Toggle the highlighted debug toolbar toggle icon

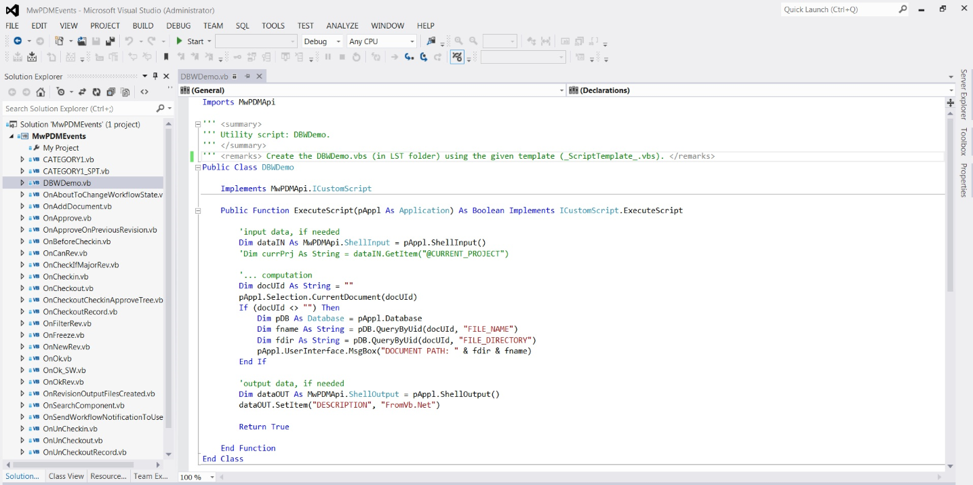coord(458,58)
